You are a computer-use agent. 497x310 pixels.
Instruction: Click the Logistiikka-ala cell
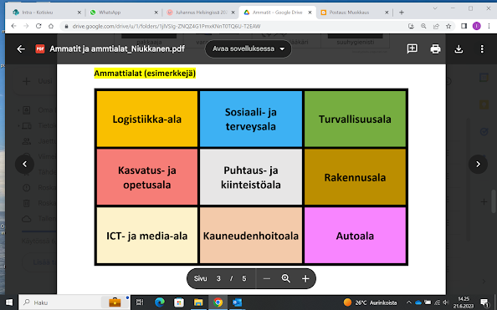click(147, 119)
